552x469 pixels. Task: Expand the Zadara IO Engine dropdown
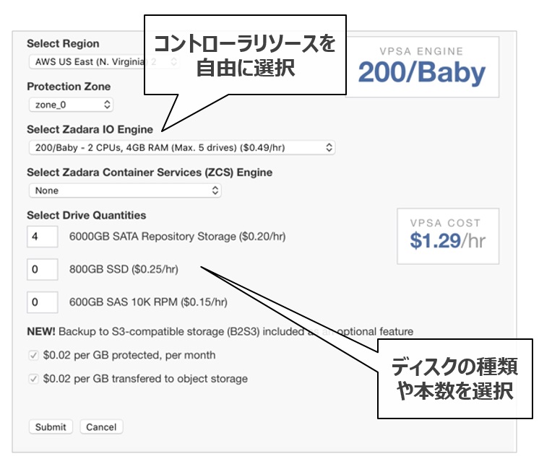pos(181,147)
